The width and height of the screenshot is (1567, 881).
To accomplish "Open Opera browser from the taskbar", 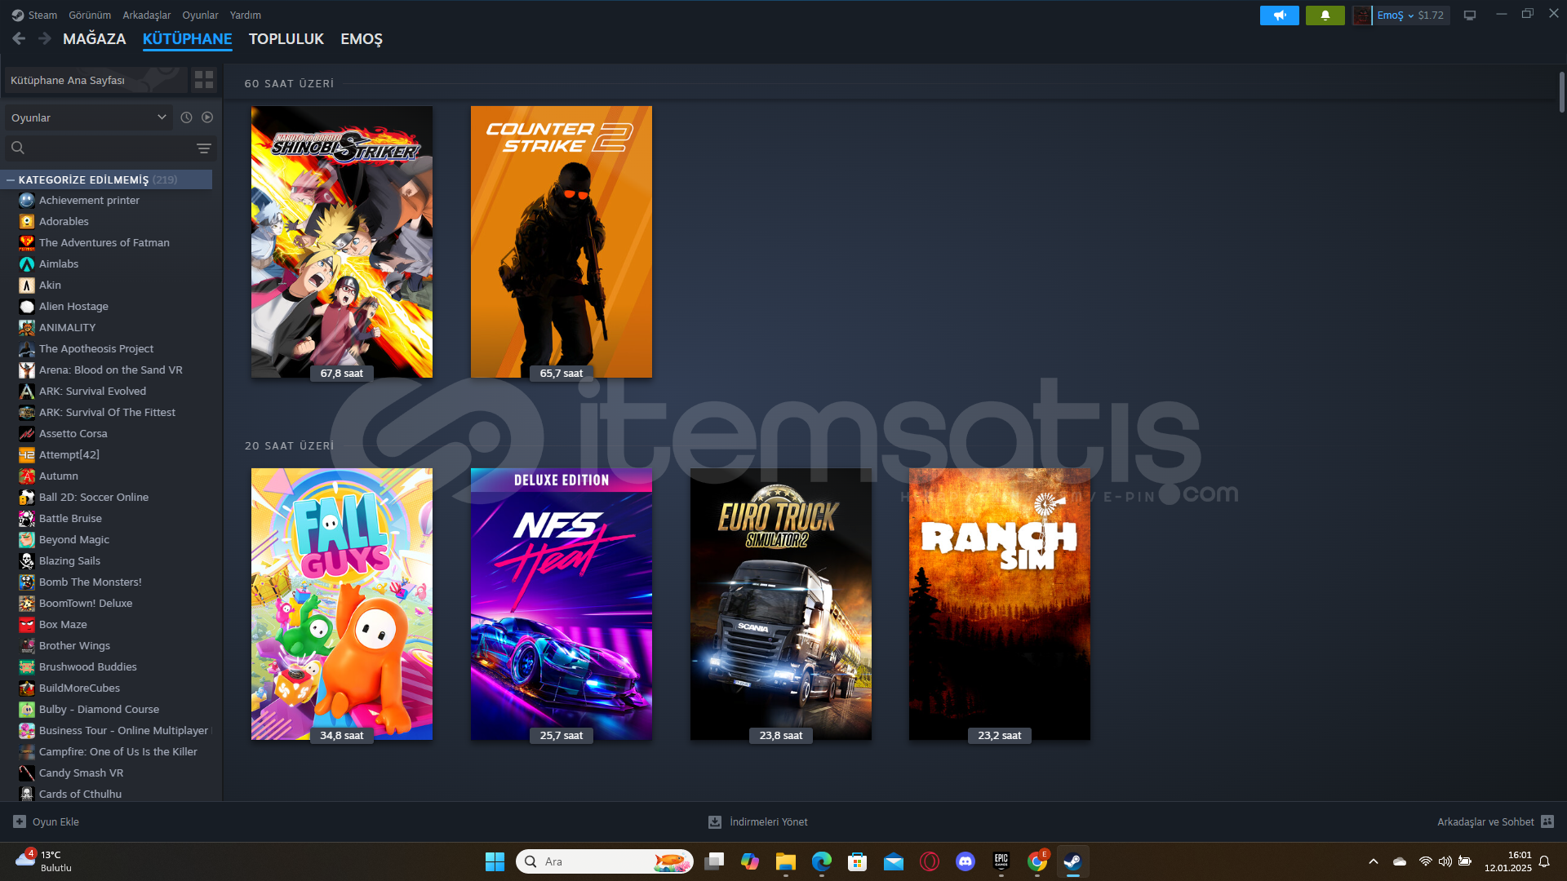I will click(x=930, y=861).
